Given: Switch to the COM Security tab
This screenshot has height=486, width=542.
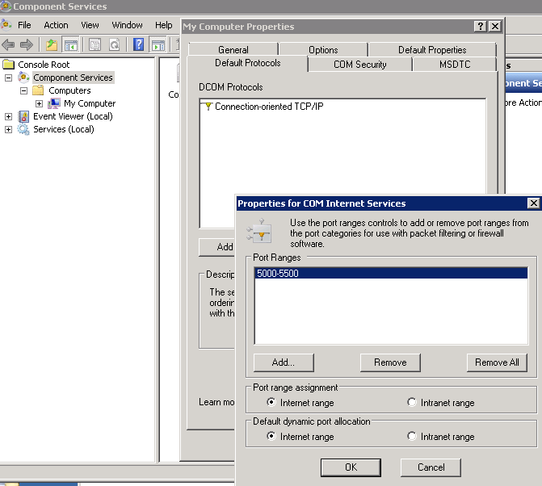Looking at the screenshot, I should click(360, 65).
